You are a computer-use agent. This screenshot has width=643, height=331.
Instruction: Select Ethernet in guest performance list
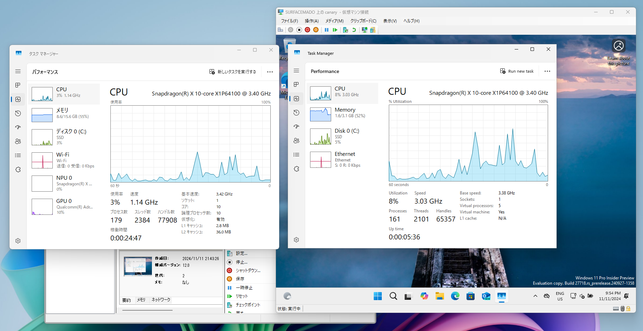pos(342,160)
